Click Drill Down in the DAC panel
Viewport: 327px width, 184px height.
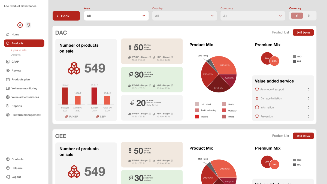303,32
